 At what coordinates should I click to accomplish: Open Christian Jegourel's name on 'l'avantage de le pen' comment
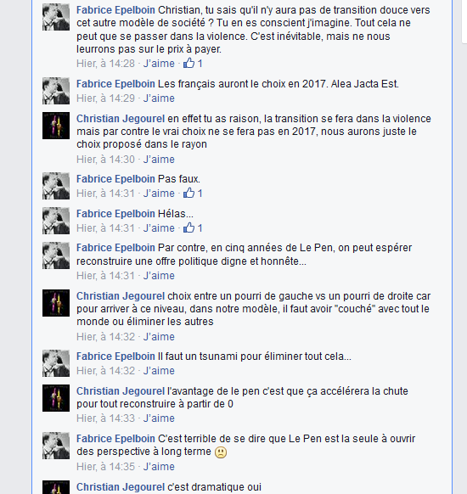(121, 391)
